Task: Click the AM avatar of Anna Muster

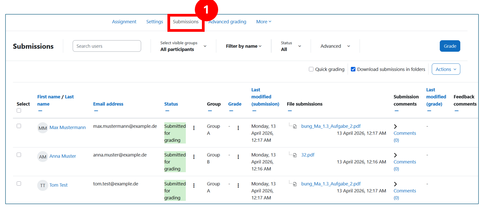Action: click(43, 157)
